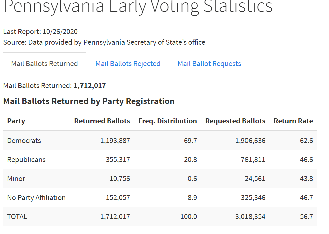Open the Mail Ballot Requests tab
The image size is (329, 234).
pos(209,63)
